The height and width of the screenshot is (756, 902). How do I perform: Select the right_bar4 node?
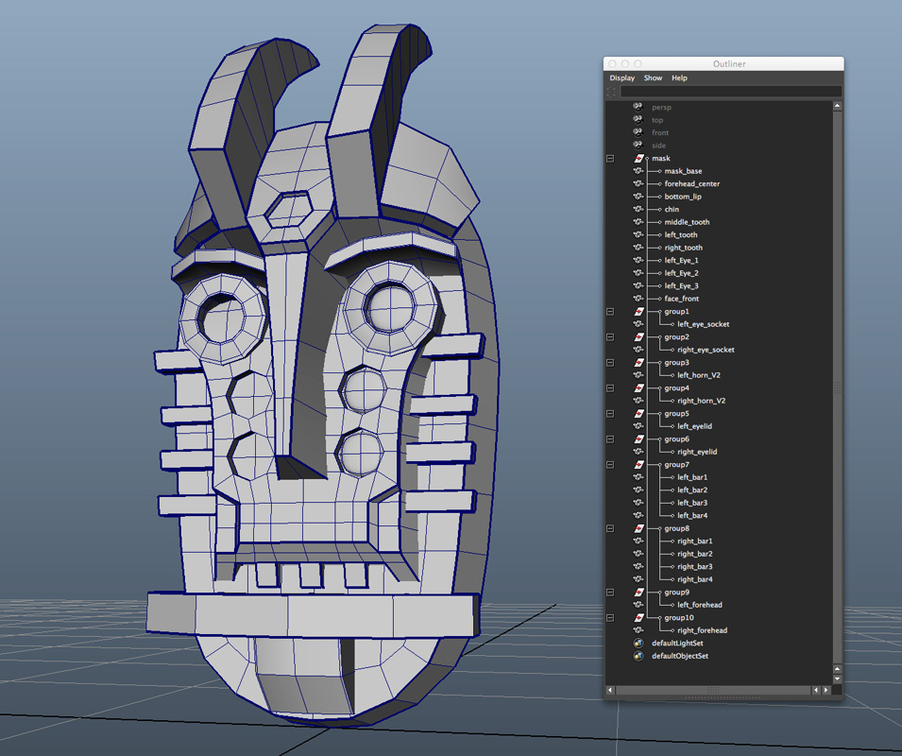[x=695, y=579]
